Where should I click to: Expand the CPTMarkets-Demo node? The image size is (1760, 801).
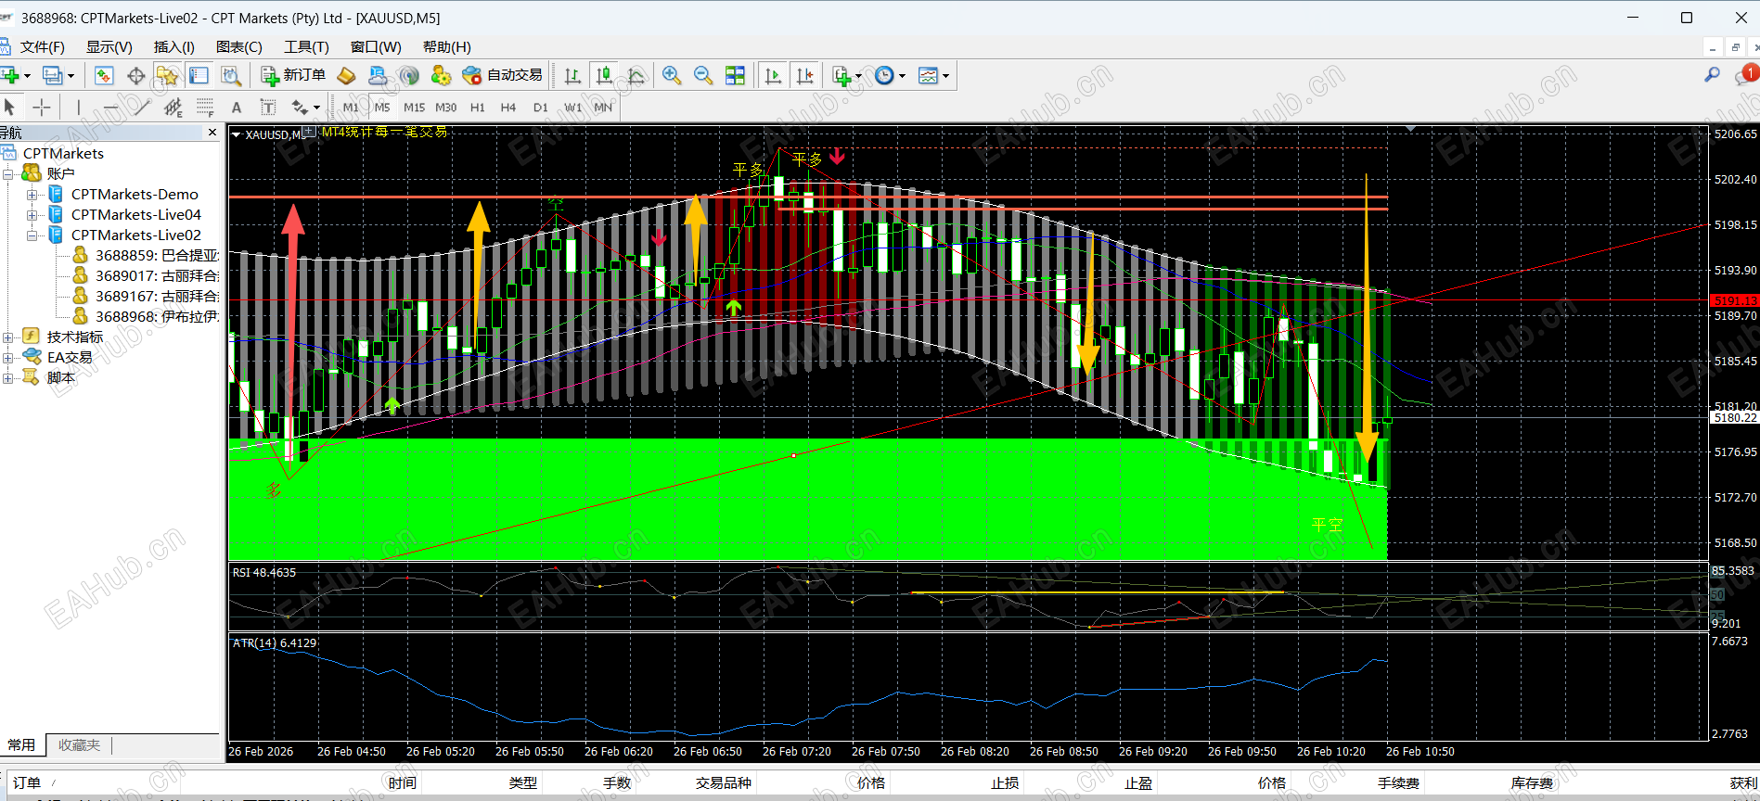[32, 194]
